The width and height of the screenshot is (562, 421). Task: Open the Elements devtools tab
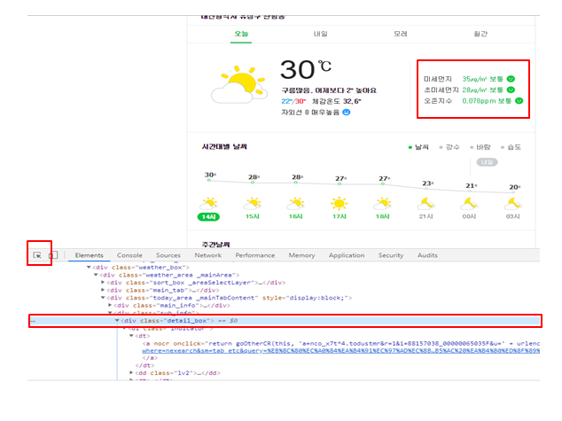coord(90,255)
